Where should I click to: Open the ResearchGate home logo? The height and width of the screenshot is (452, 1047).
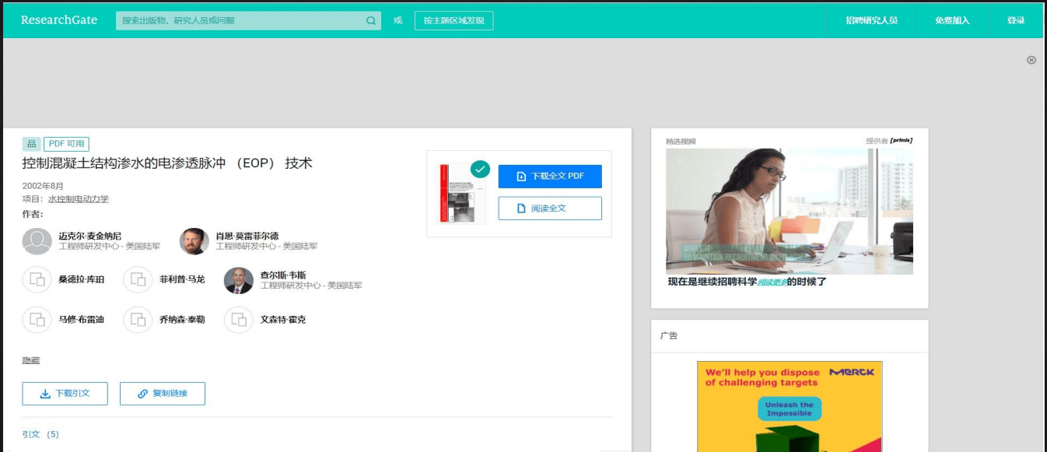59,20
